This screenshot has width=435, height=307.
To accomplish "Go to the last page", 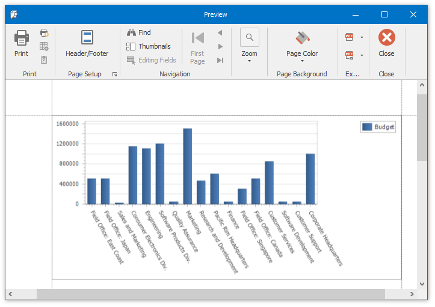I will tap(220, 60).
